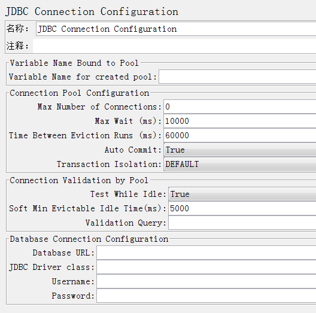
Task: Open the Auto Commit dropdown
Action: (240, 150)
